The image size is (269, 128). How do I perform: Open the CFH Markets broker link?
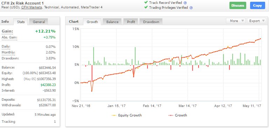click(x=32, y=7)
